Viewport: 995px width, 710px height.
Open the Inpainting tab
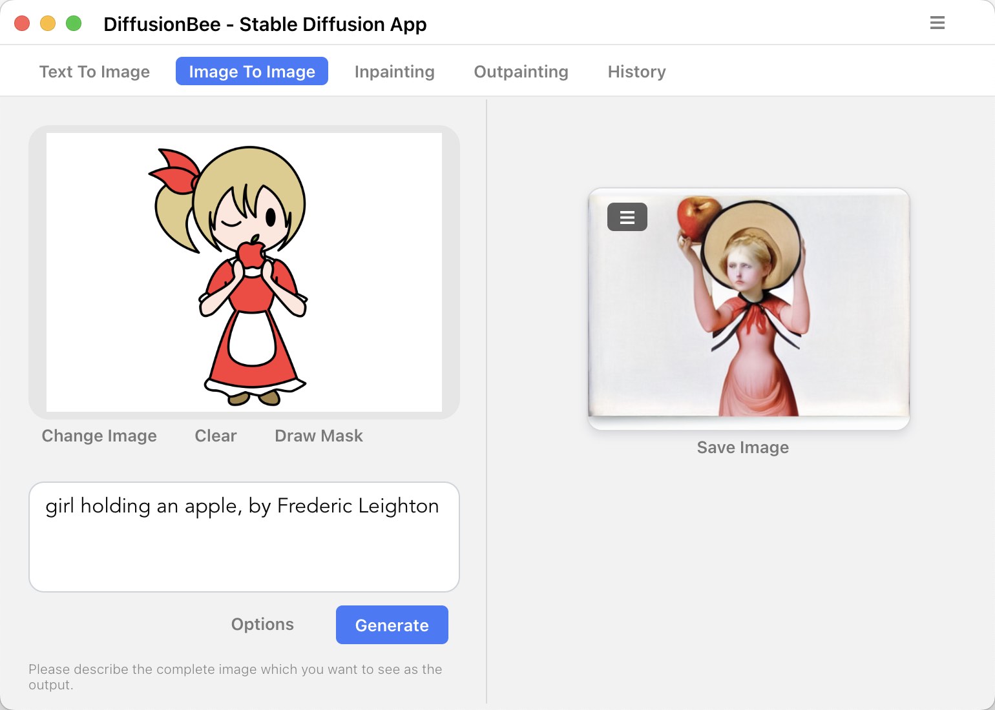click(x=394, y=72)
